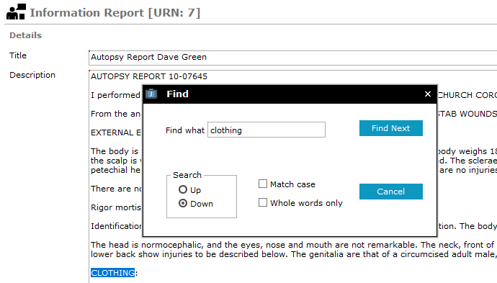Image resolution: width=497 pixels, height=283 pixels.
Task: Click the Find dialog title text
Action: [x=177, y=94]
